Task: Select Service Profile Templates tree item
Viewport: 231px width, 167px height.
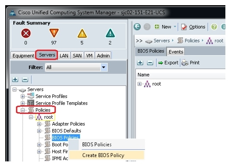Action: pyautogui.click(x=61, y=103)
